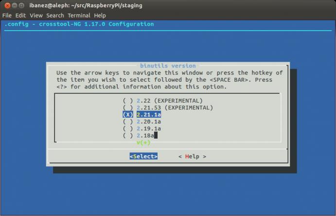
Task: Open the Search menu
Action: tap(55, 16)
